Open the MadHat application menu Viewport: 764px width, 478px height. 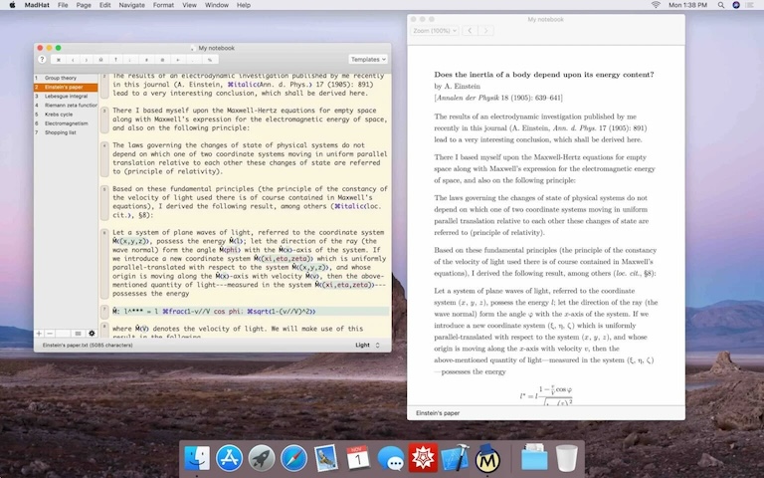point(37,5)
